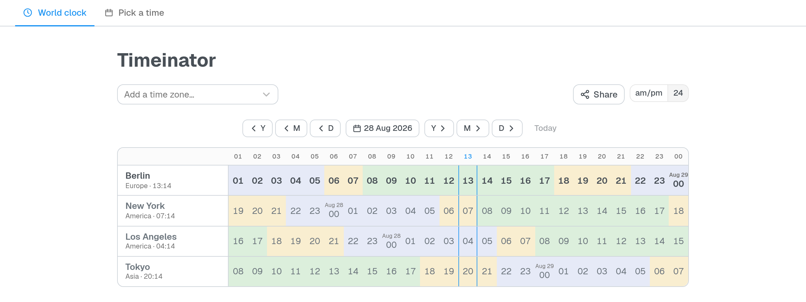Click Los Angeles hour 16 cell

click(238, 241)
